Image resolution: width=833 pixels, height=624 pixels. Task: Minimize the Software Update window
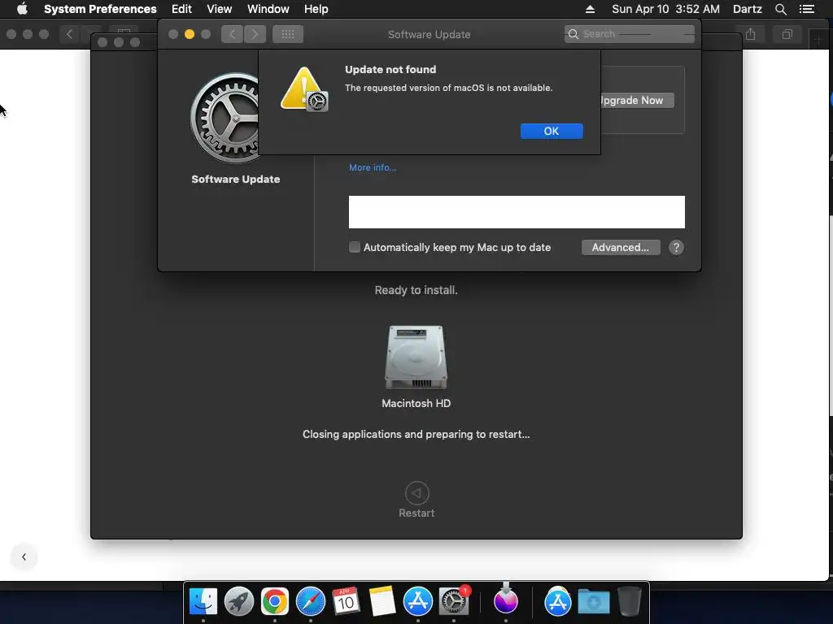pos(189,34)
